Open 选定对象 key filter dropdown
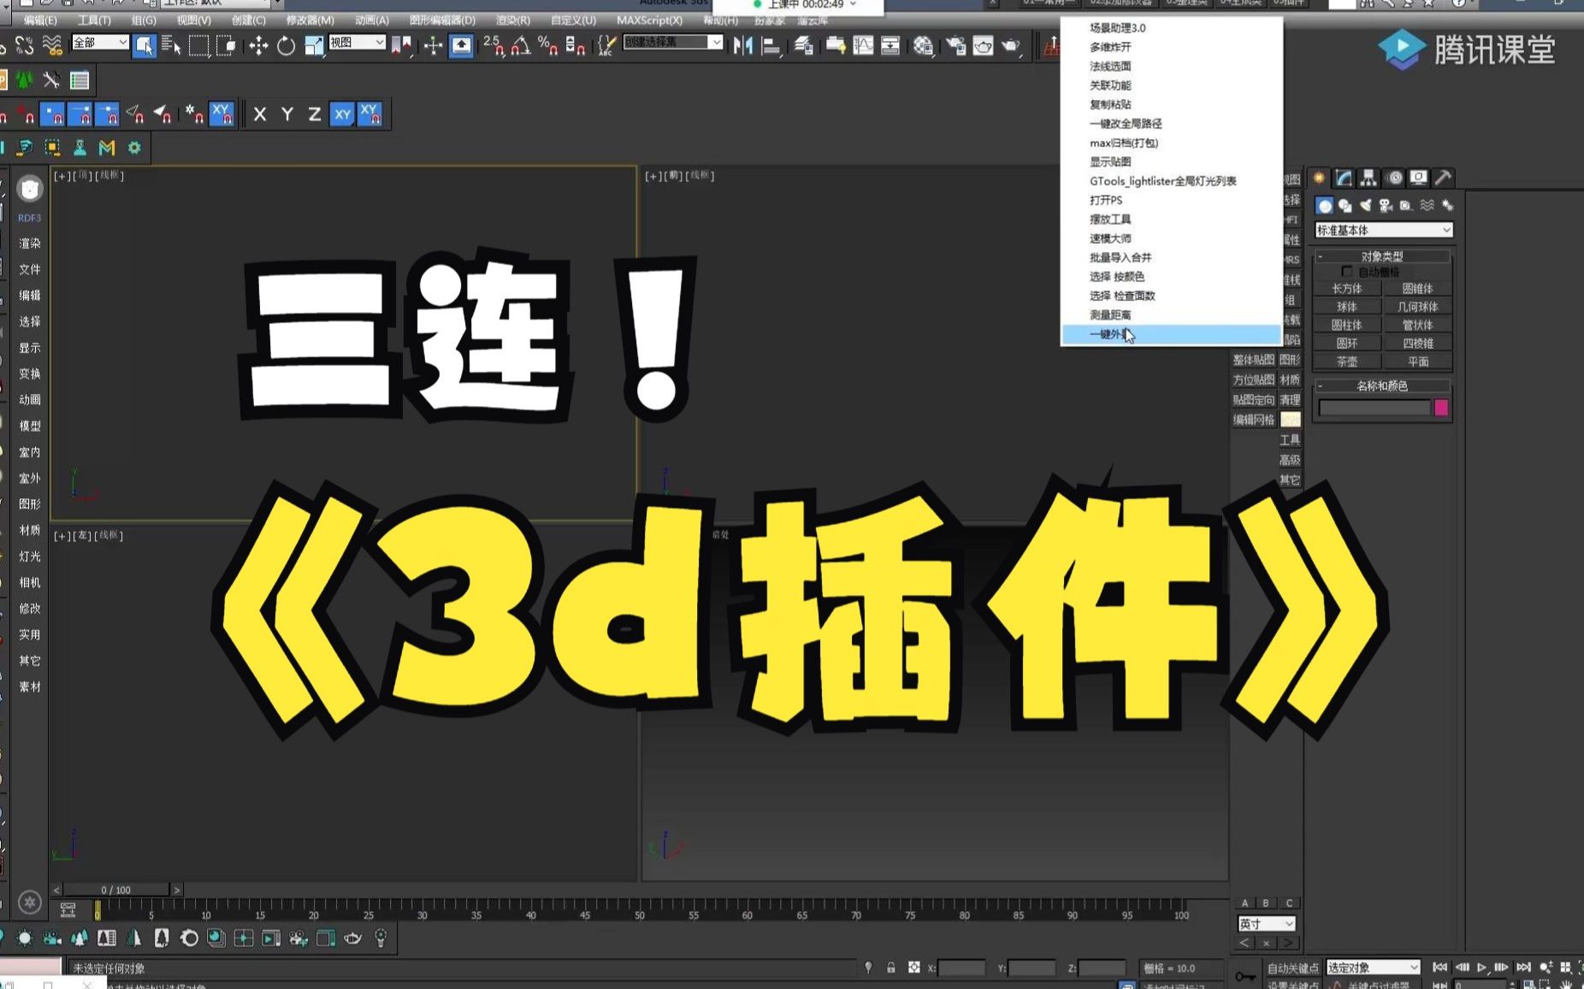 pos(1372,968)
